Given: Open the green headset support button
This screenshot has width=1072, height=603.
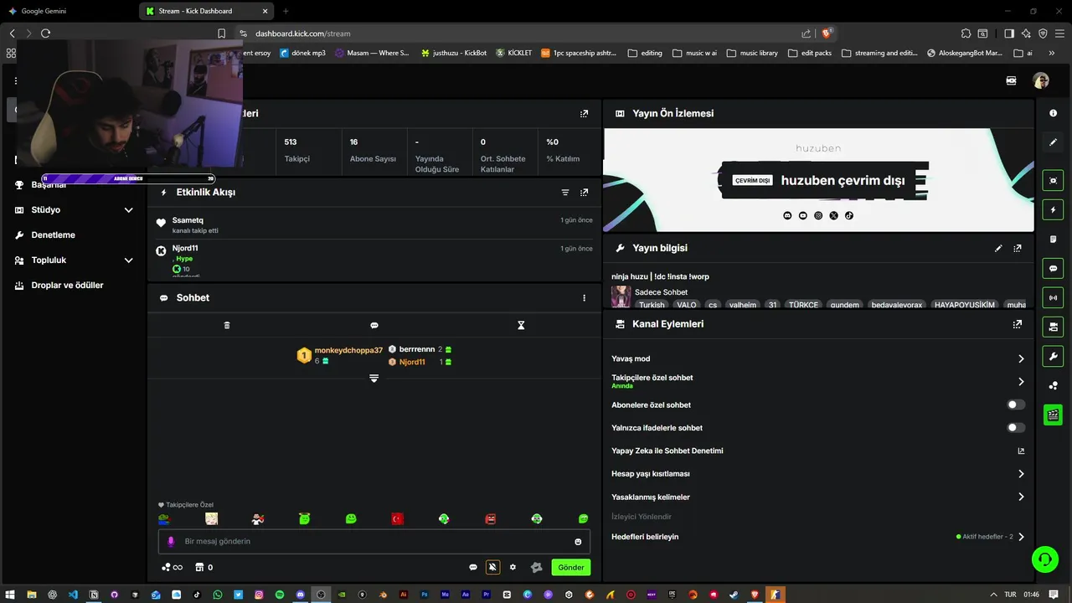Looking at the screenshot, I should tap(1044, 559).
